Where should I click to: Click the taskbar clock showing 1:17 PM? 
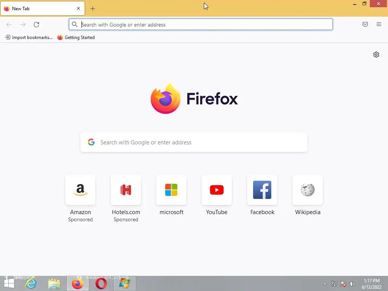372,284
